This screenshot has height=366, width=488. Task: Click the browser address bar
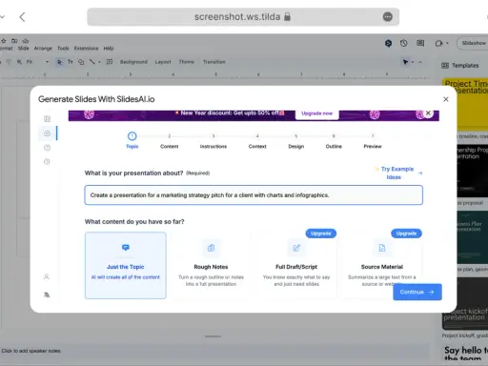coord(243,17)
